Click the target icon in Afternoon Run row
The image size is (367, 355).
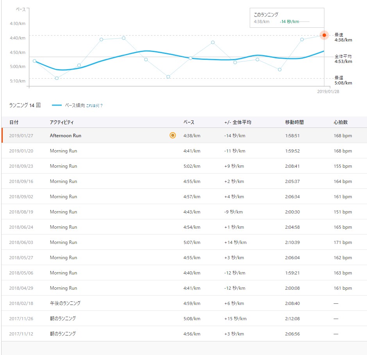coord(173,135)
